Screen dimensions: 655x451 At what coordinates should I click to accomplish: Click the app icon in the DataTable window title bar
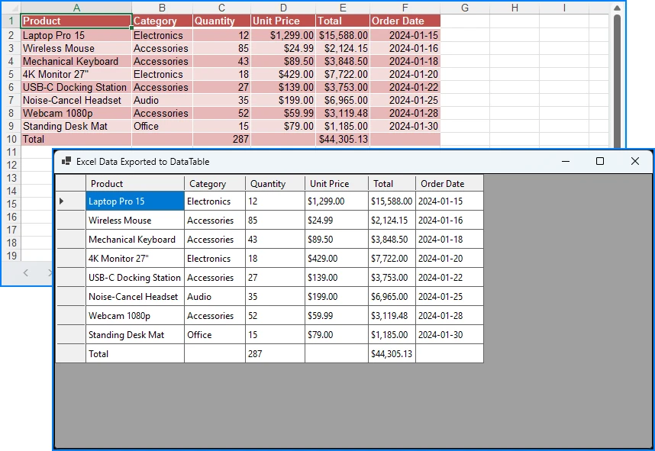[66, 161]
